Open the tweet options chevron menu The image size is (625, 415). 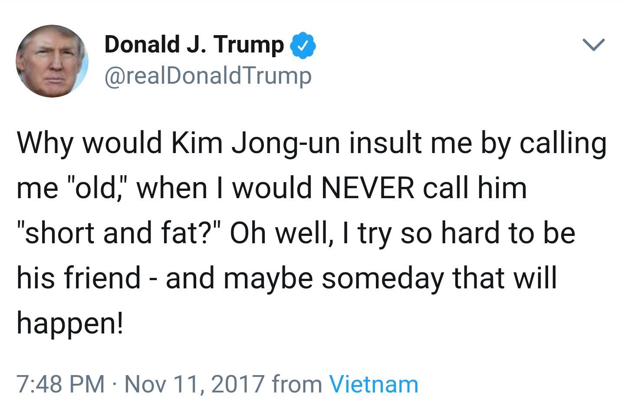point(593,45)
